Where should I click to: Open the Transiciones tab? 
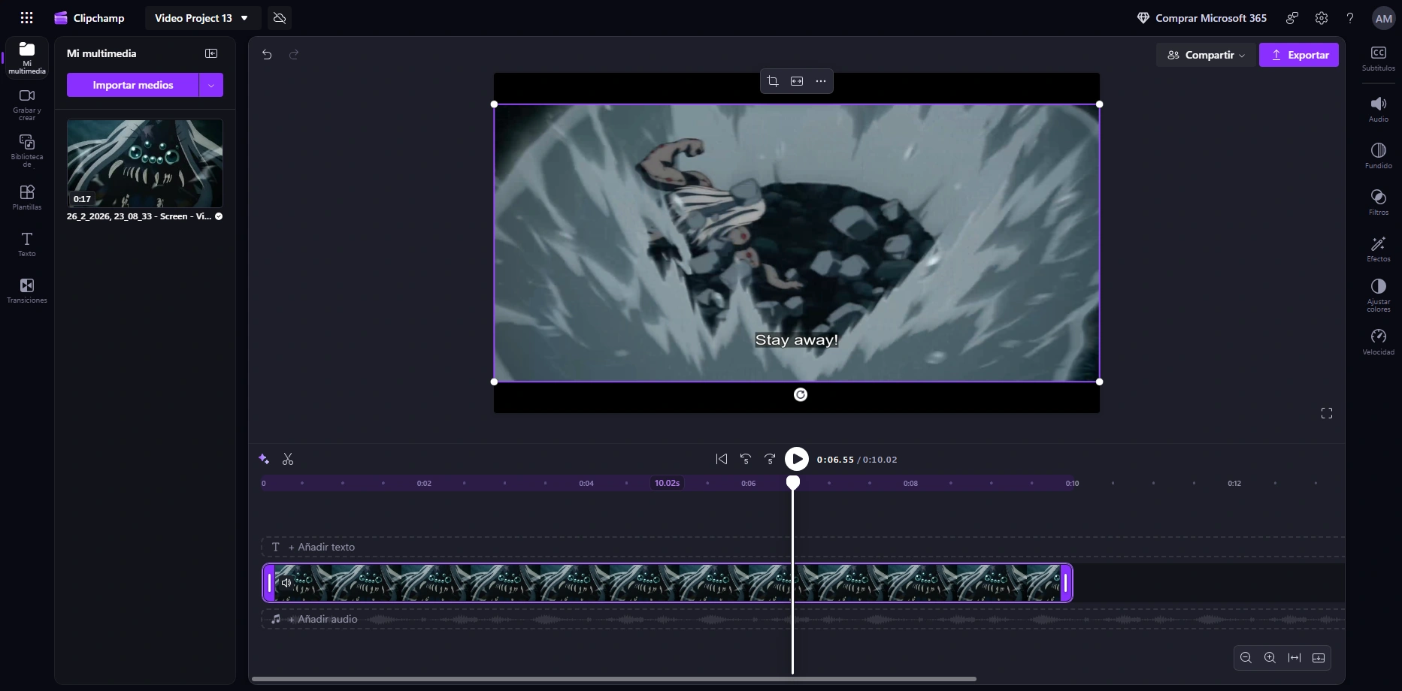pos(27,291)
